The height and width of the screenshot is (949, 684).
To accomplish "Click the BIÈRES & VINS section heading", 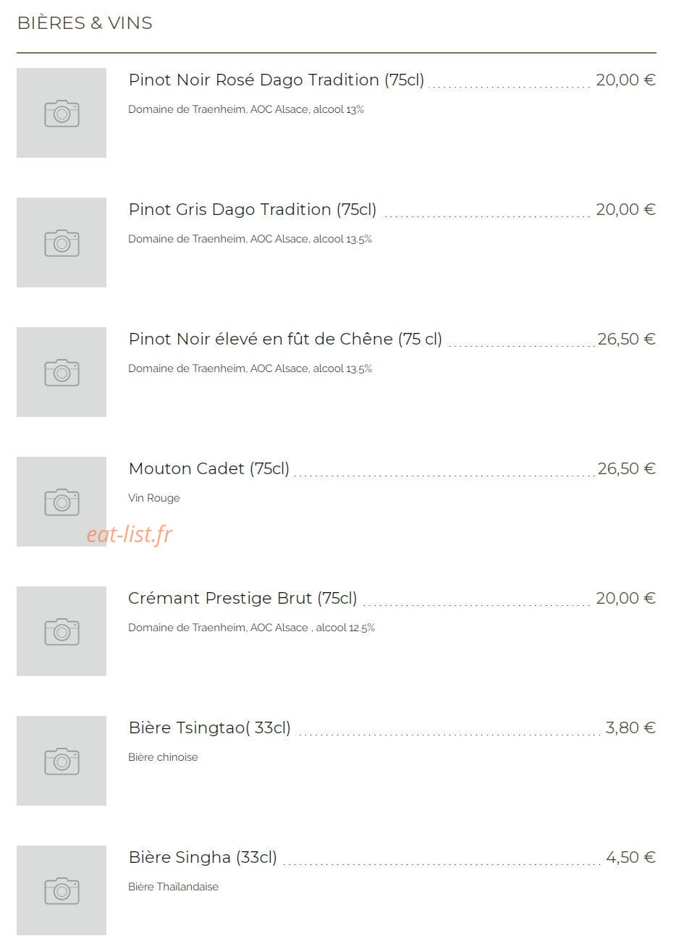I will click(85, 23).
